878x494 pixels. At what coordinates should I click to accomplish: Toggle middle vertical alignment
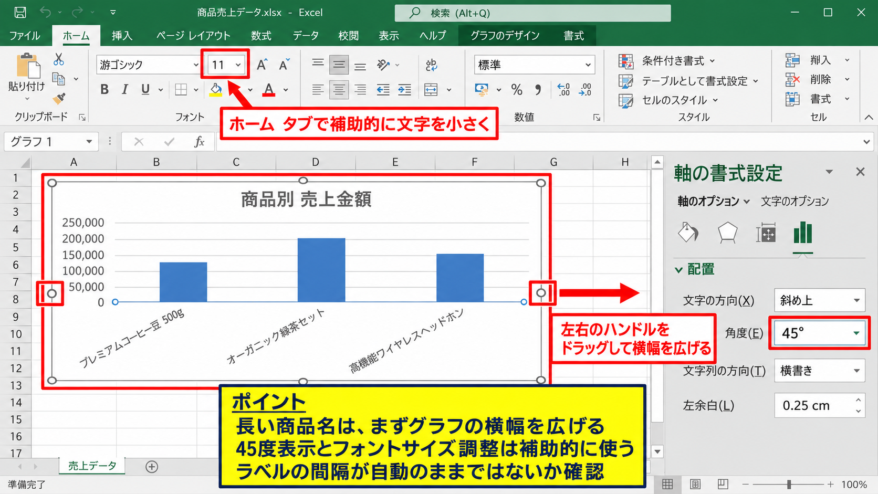coord(339,65)
